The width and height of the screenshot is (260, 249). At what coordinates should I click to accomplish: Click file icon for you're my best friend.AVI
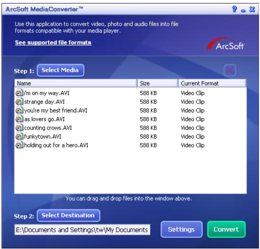point(19,110)
